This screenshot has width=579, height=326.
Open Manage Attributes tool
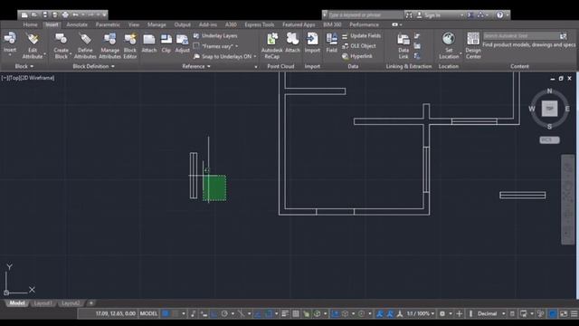[x=109, y=45]
